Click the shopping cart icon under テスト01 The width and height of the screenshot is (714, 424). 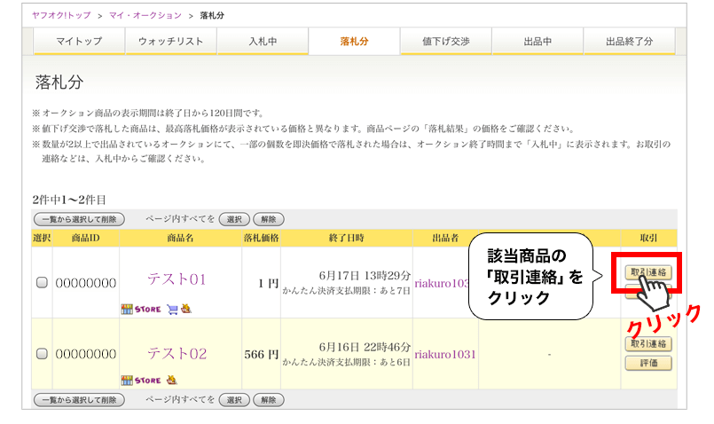coord(172,309)
